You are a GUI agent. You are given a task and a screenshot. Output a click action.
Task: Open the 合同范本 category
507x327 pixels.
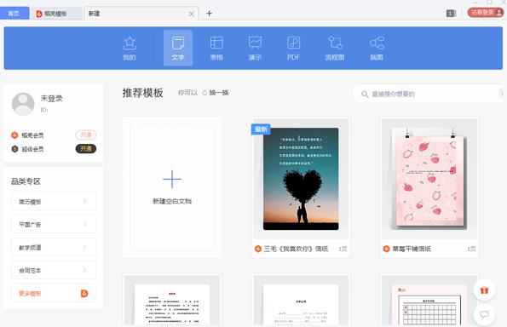54,270
